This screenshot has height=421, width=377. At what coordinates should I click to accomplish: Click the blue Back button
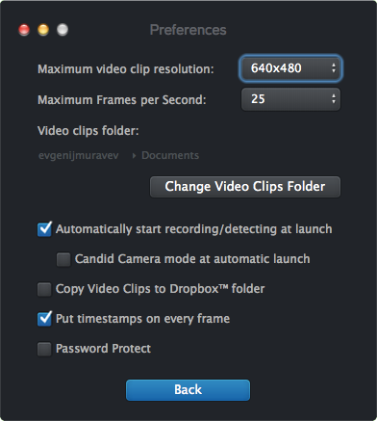pyautogui.click(x=188, y=390)
